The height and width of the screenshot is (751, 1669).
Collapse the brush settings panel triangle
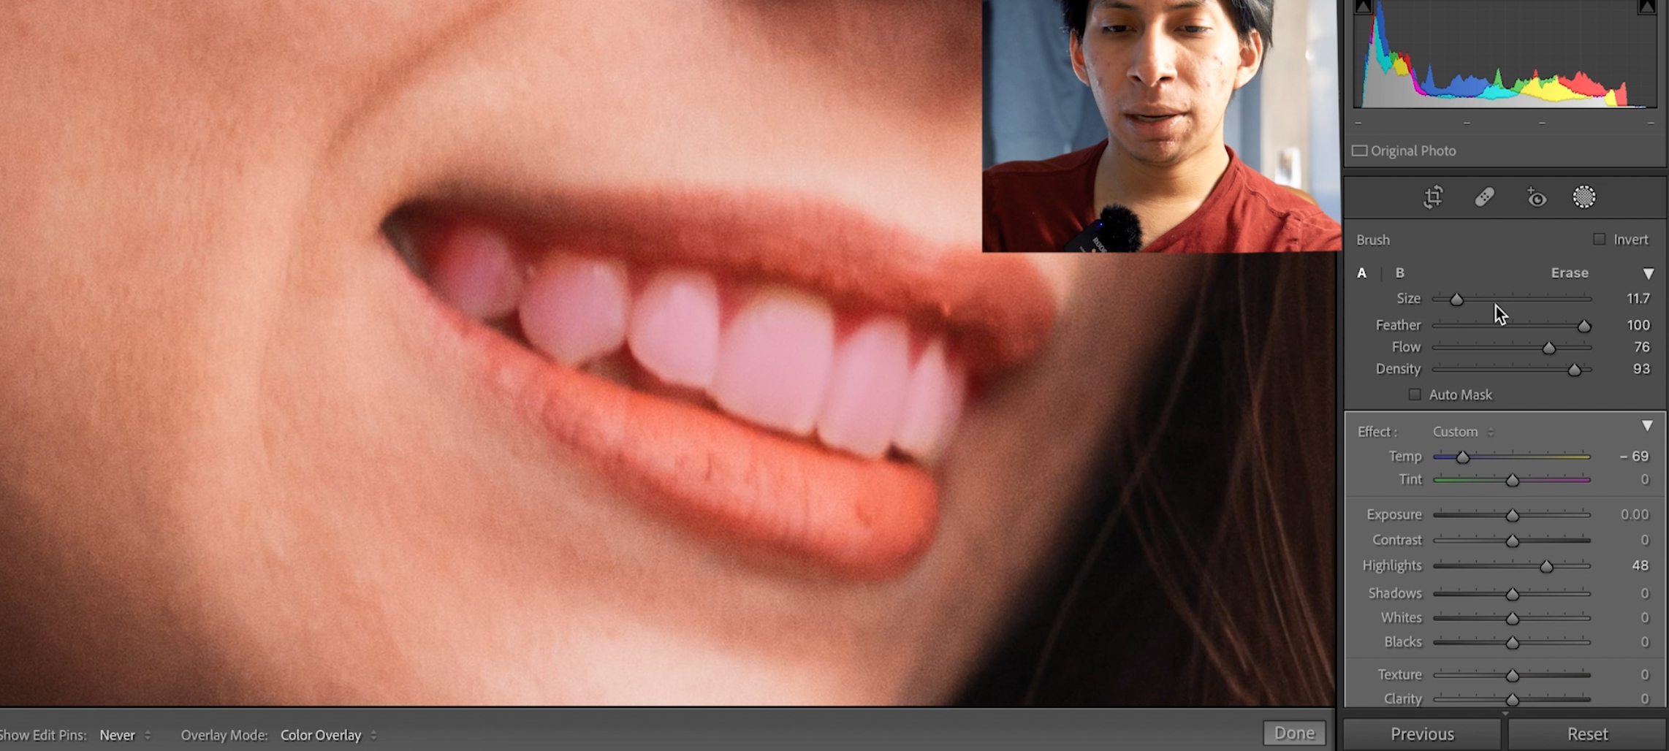coord(1649,273)
